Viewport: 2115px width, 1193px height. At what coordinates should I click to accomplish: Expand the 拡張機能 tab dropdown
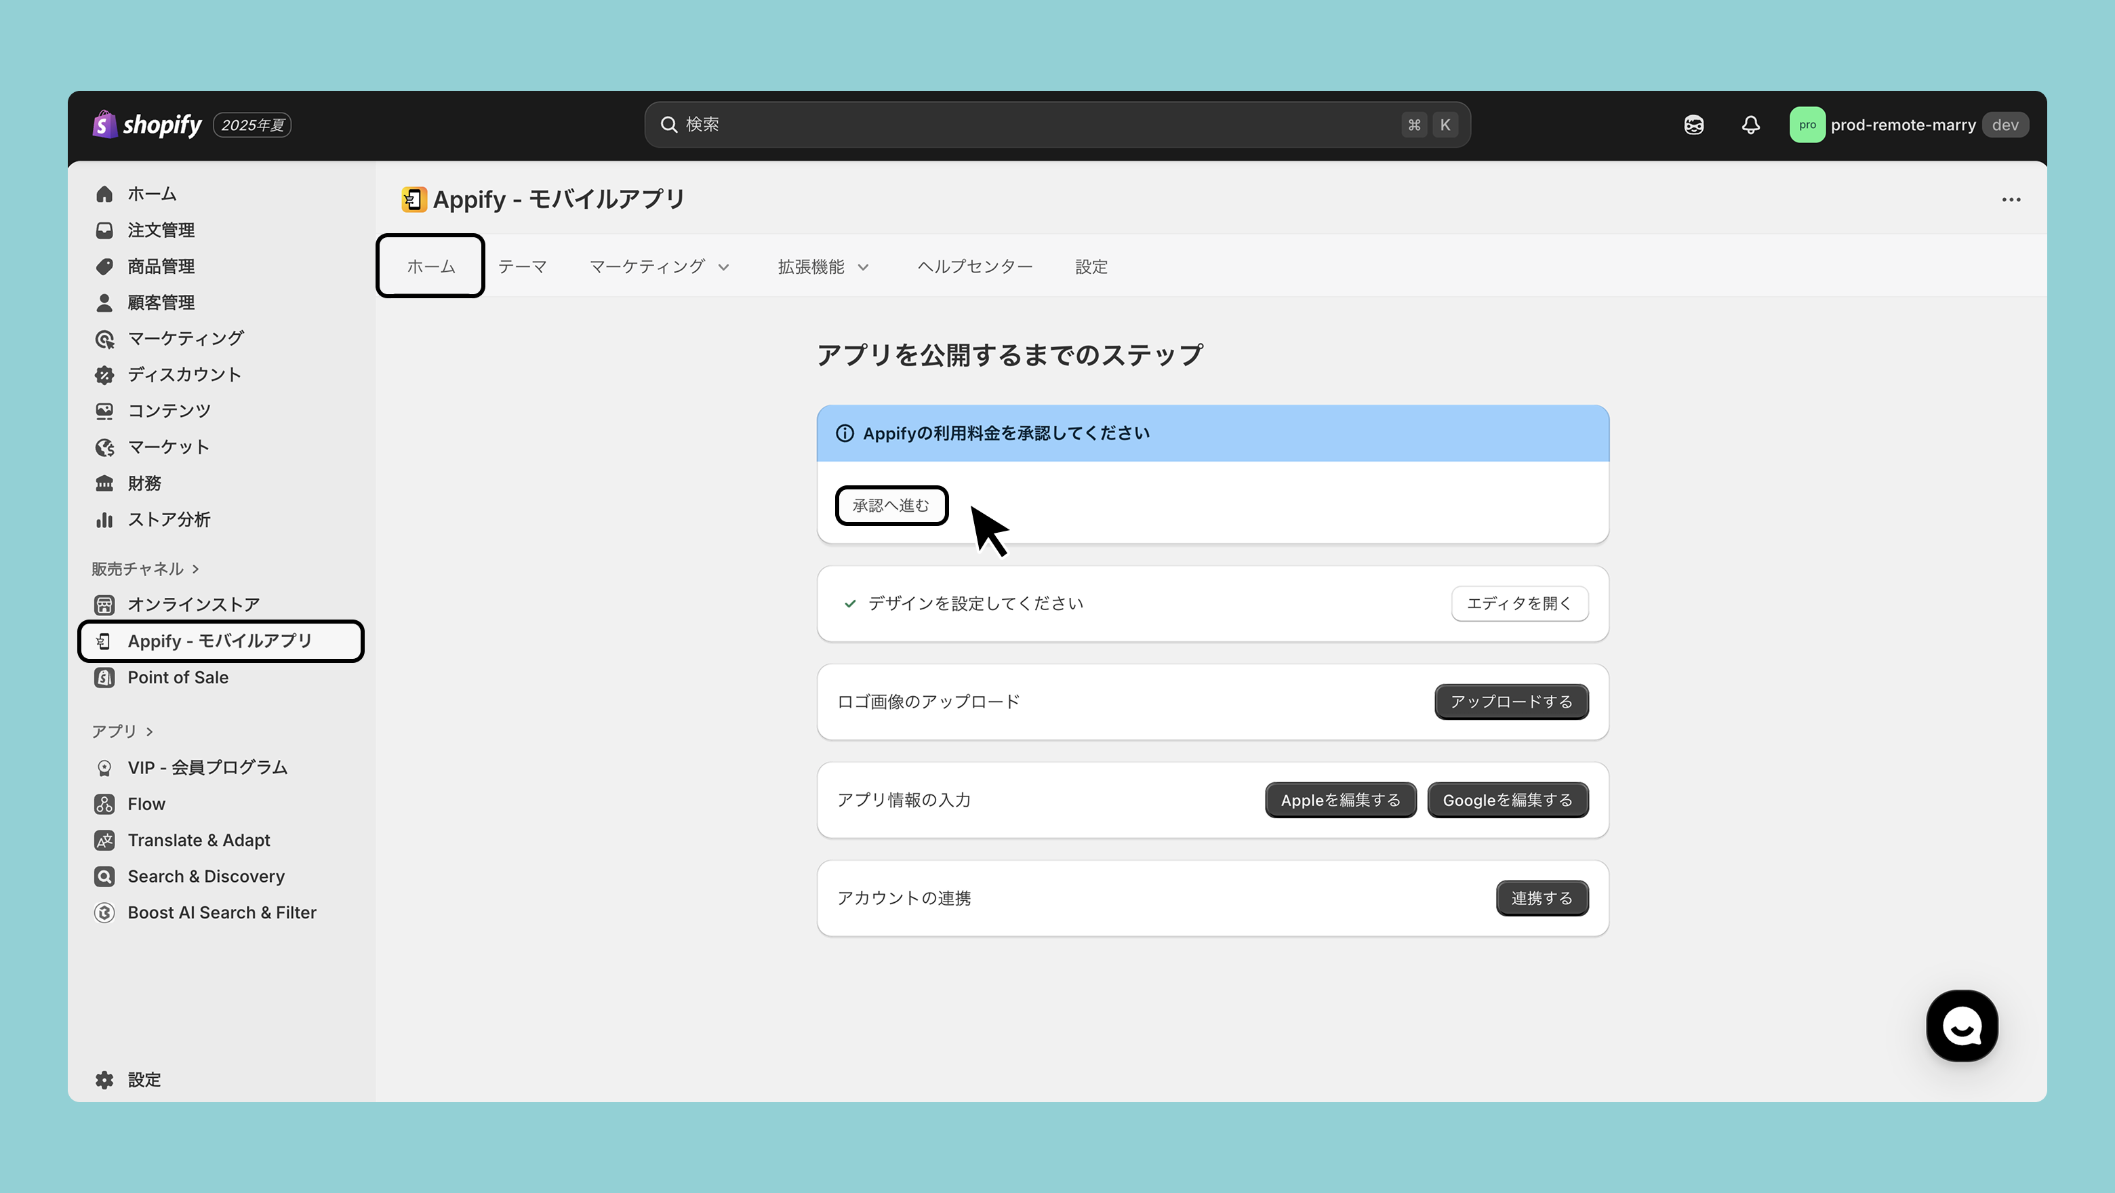[x=823, y=267]
